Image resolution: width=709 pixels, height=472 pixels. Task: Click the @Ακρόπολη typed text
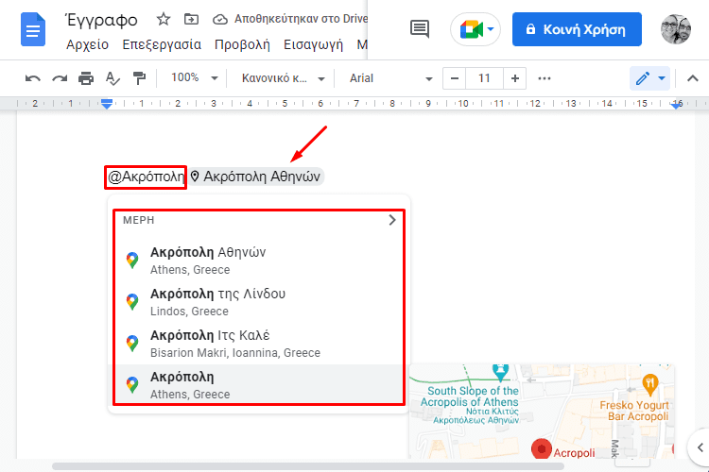(146, 177)
